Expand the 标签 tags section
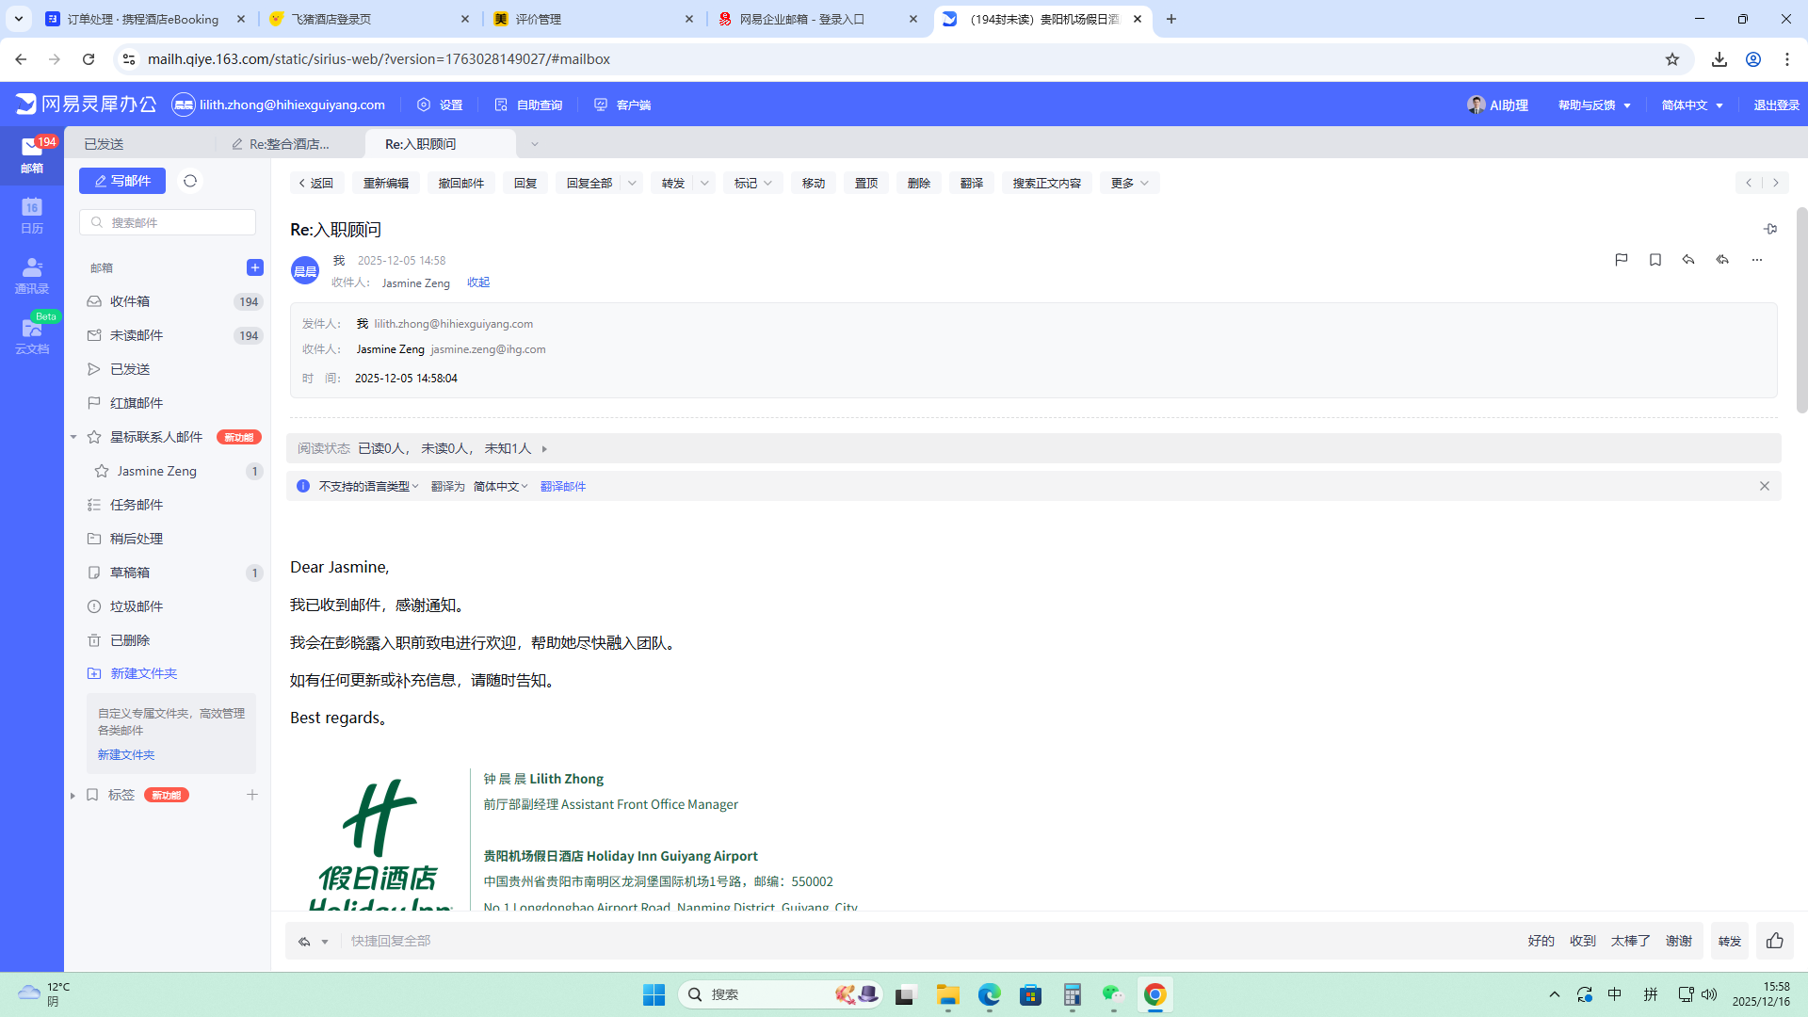The width and height of the screenshot is (1808, 1017). (73, 796)
